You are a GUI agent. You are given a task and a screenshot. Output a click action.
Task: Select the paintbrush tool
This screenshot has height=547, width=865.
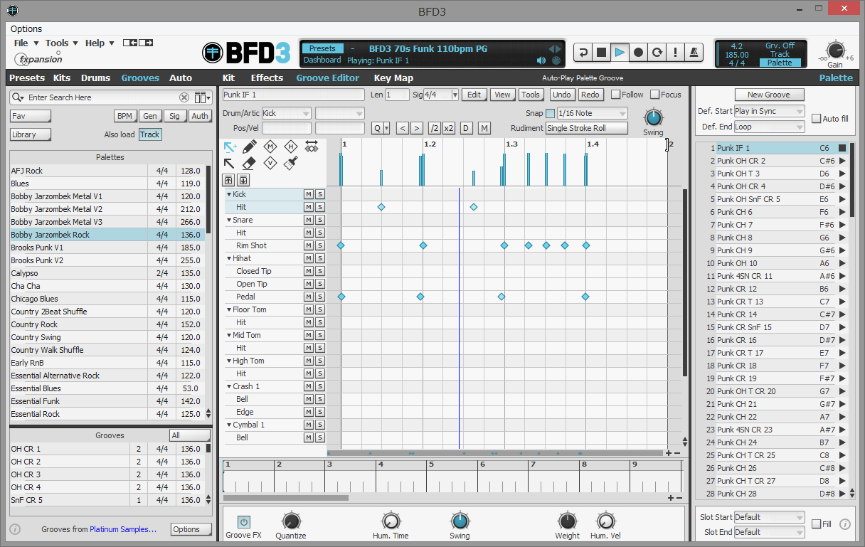290,163
